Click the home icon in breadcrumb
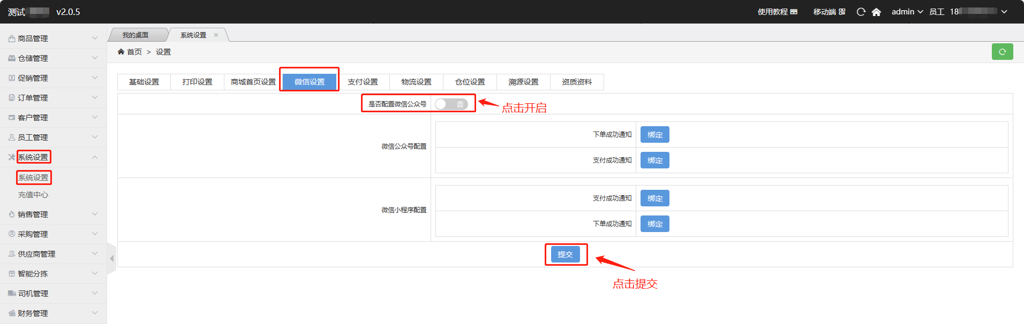 click(121, 52)
